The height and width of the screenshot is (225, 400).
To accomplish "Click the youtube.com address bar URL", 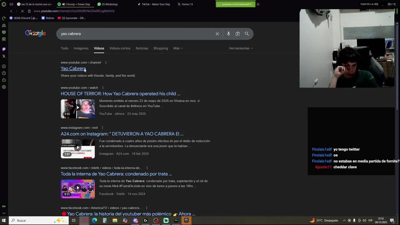I will pos(74,11).
